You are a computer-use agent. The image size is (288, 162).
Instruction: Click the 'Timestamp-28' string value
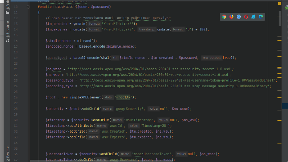154,126
